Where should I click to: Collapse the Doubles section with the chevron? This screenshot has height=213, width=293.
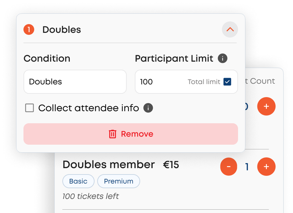coord(230,29)
